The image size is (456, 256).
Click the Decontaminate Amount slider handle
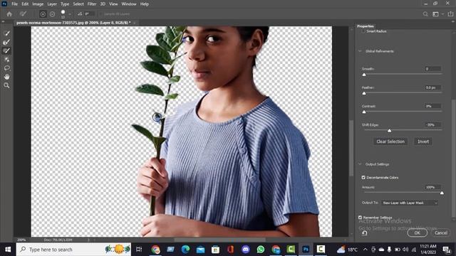point(442,193)
